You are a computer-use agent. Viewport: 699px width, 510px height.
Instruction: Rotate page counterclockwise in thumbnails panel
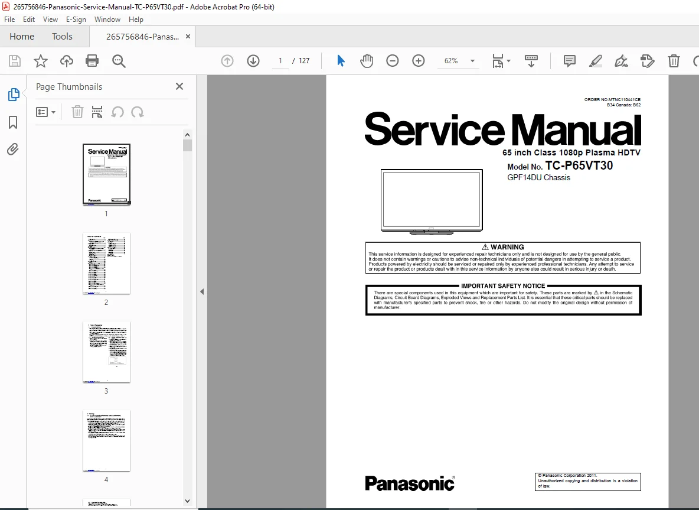(117, 112)
